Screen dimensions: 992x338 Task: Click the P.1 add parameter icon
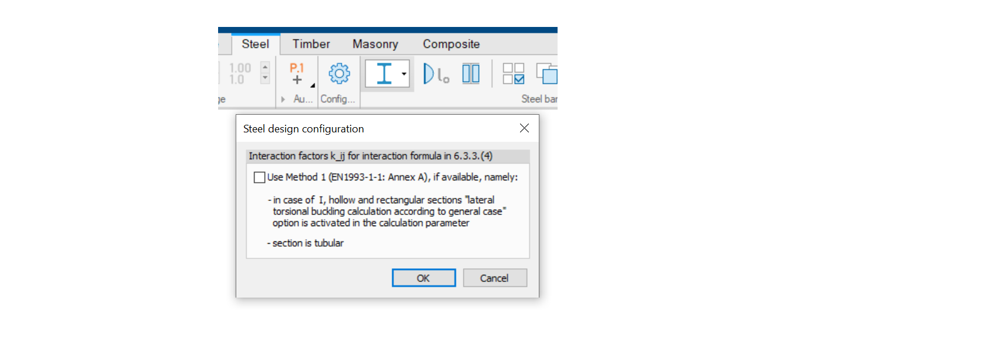tap(297, 74)
